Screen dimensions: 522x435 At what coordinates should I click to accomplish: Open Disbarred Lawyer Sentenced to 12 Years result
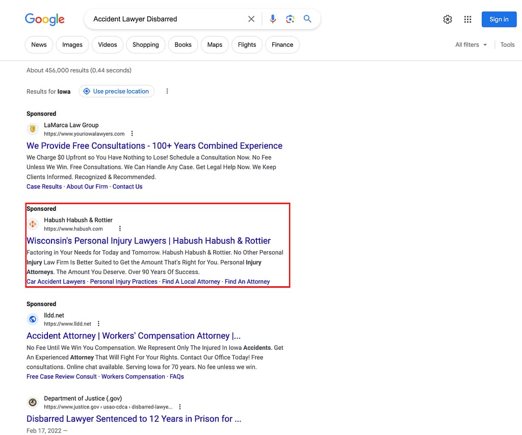point(134,419)
